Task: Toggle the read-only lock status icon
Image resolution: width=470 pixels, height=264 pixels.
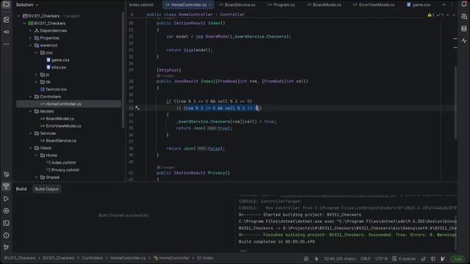Action: (x=423, y=259)
